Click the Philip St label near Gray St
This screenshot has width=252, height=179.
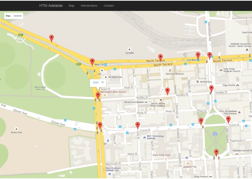pyautogui.click(x=141, y=113)
